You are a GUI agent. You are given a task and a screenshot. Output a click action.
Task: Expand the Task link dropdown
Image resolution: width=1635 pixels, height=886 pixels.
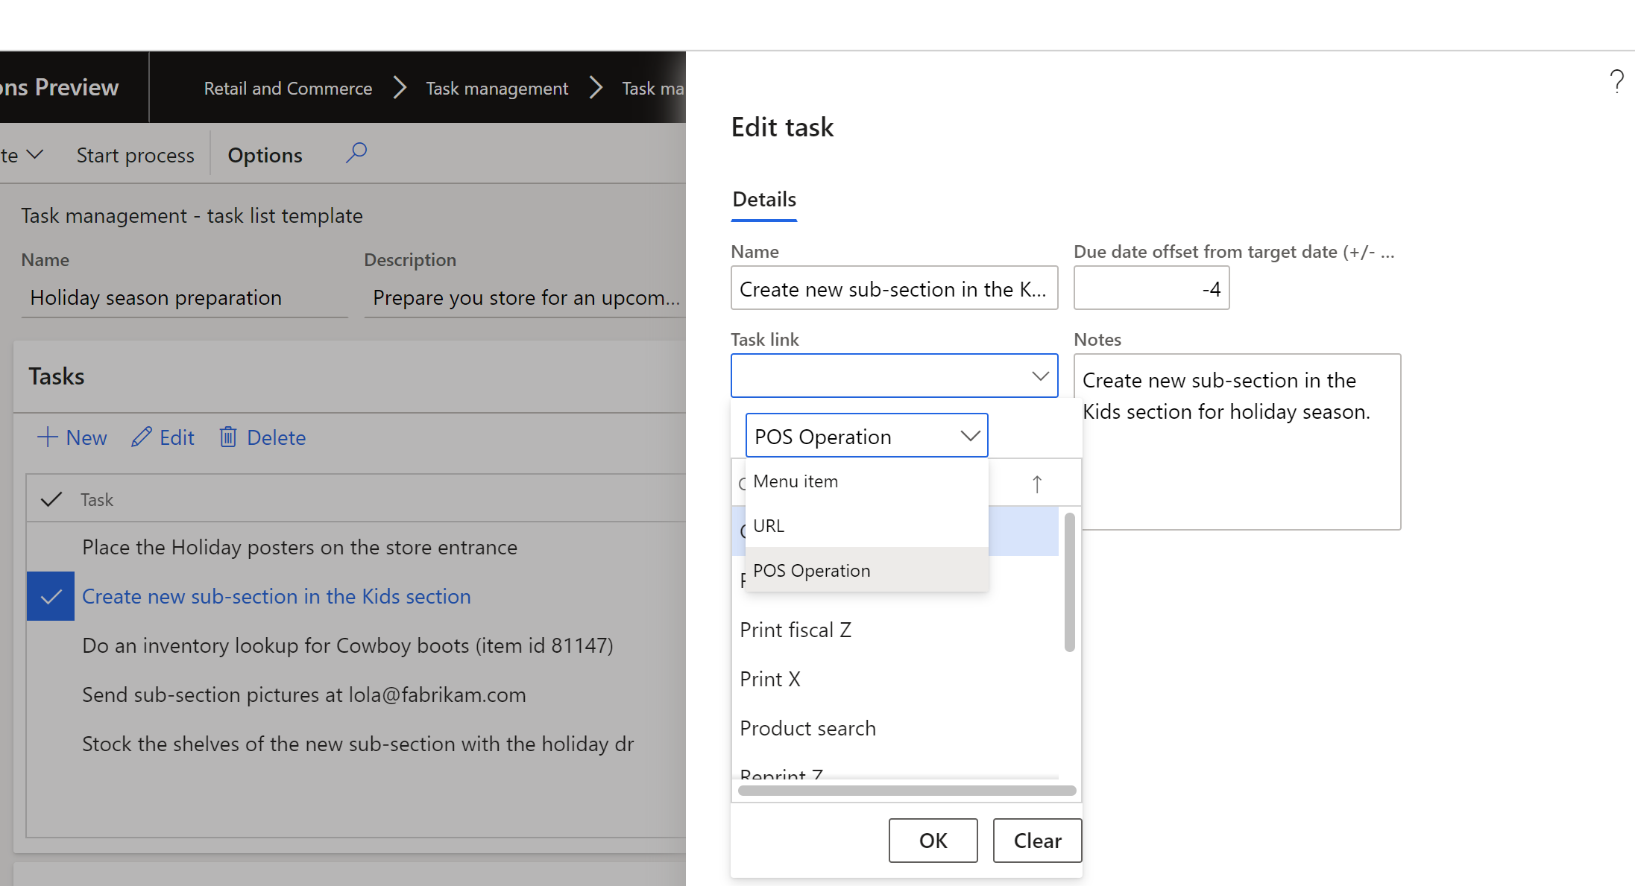click(1038, 374)
